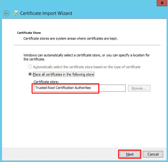
Task: Select the 'Place all certificates' radio circle
Action: coord(30,74)
